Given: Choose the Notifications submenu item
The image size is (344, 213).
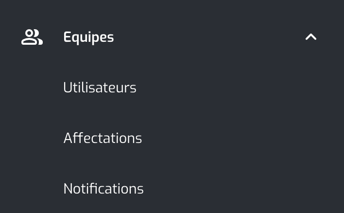Looking at the screenshot, I should [x=103, y=188].
